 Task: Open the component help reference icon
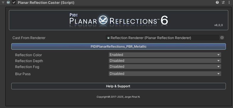(217, 2)
